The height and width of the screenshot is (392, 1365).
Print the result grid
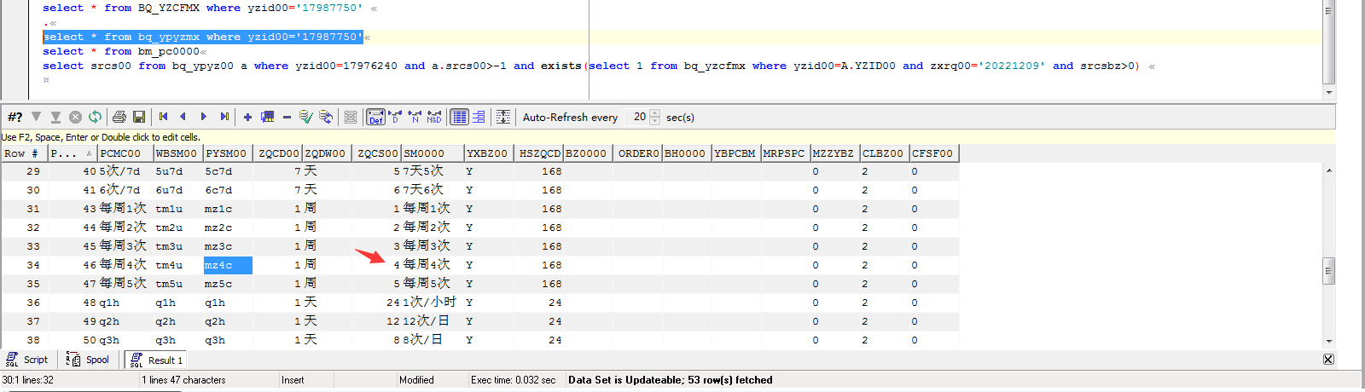tap(119, 117)
